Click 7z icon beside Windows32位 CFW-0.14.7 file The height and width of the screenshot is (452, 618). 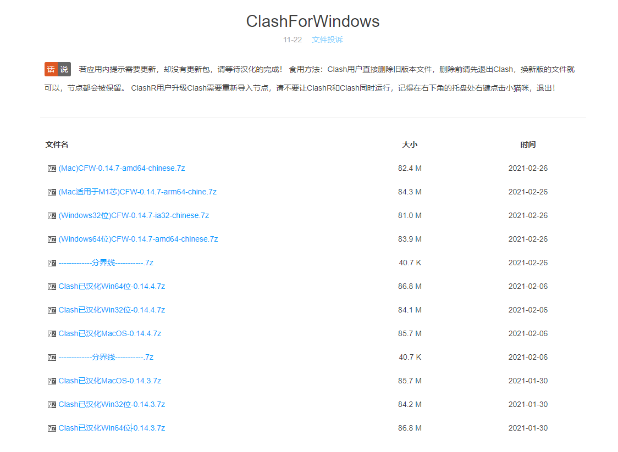point(52,216)
